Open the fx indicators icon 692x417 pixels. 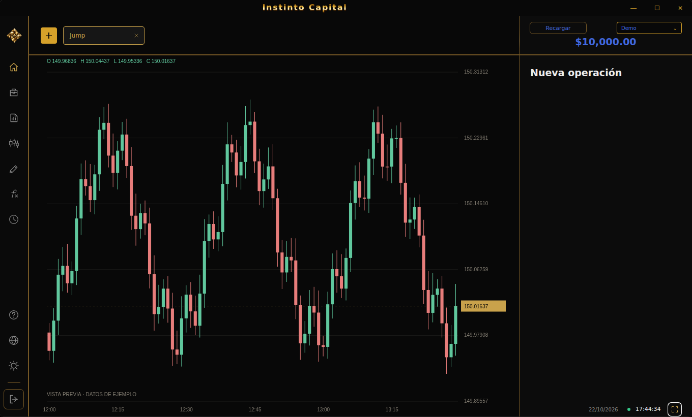[14, 194]
